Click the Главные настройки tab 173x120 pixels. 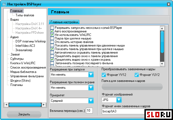coord(64,22)
